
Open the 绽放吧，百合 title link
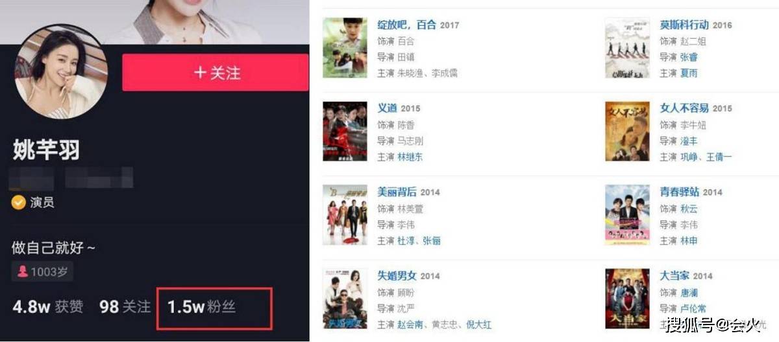point(407,25)
